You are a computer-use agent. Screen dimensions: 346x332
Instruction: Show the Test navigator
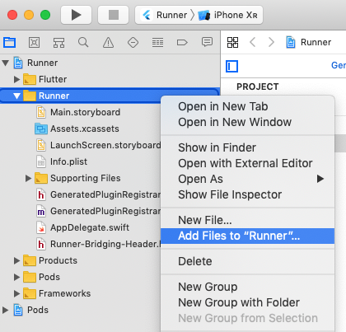pyautogui.click(x=133, y=42)
